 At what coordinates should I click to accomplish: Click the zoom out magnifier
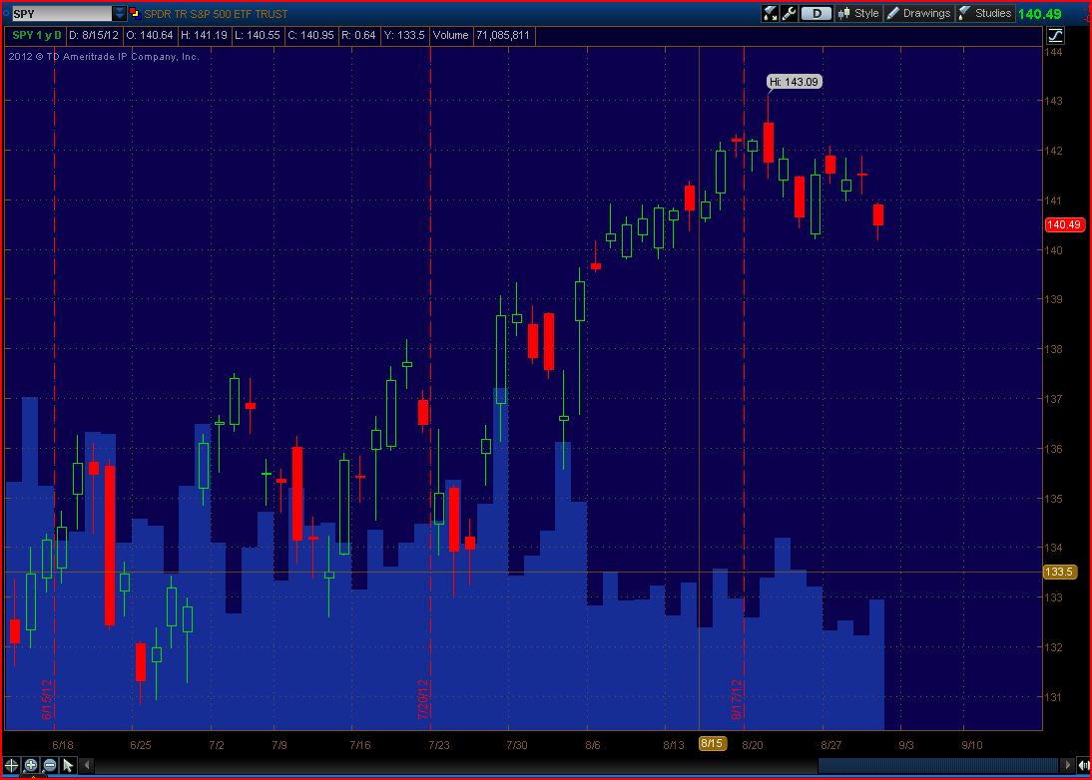[50, 765]
